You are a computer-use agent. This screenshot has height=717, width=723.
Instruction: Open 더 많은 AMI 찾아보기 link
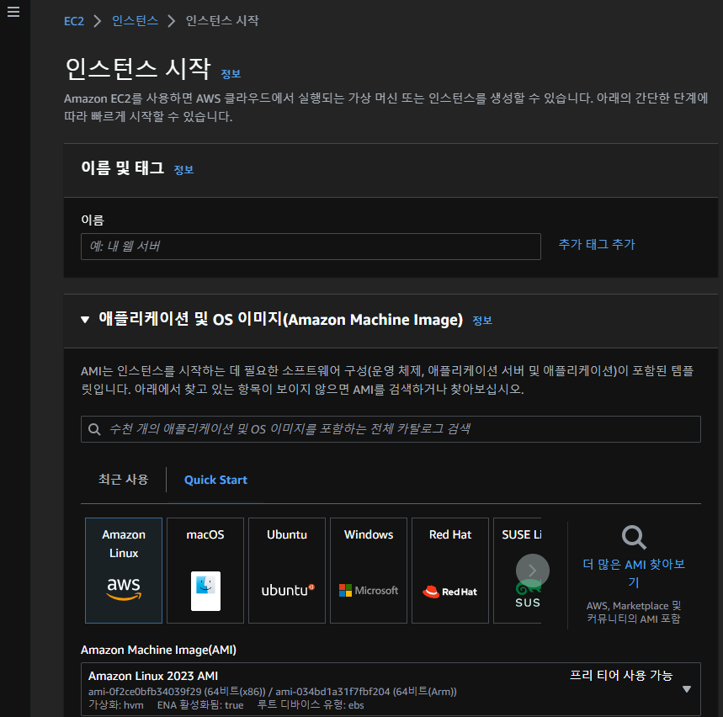pyautogui.click(x=634, y=573)
